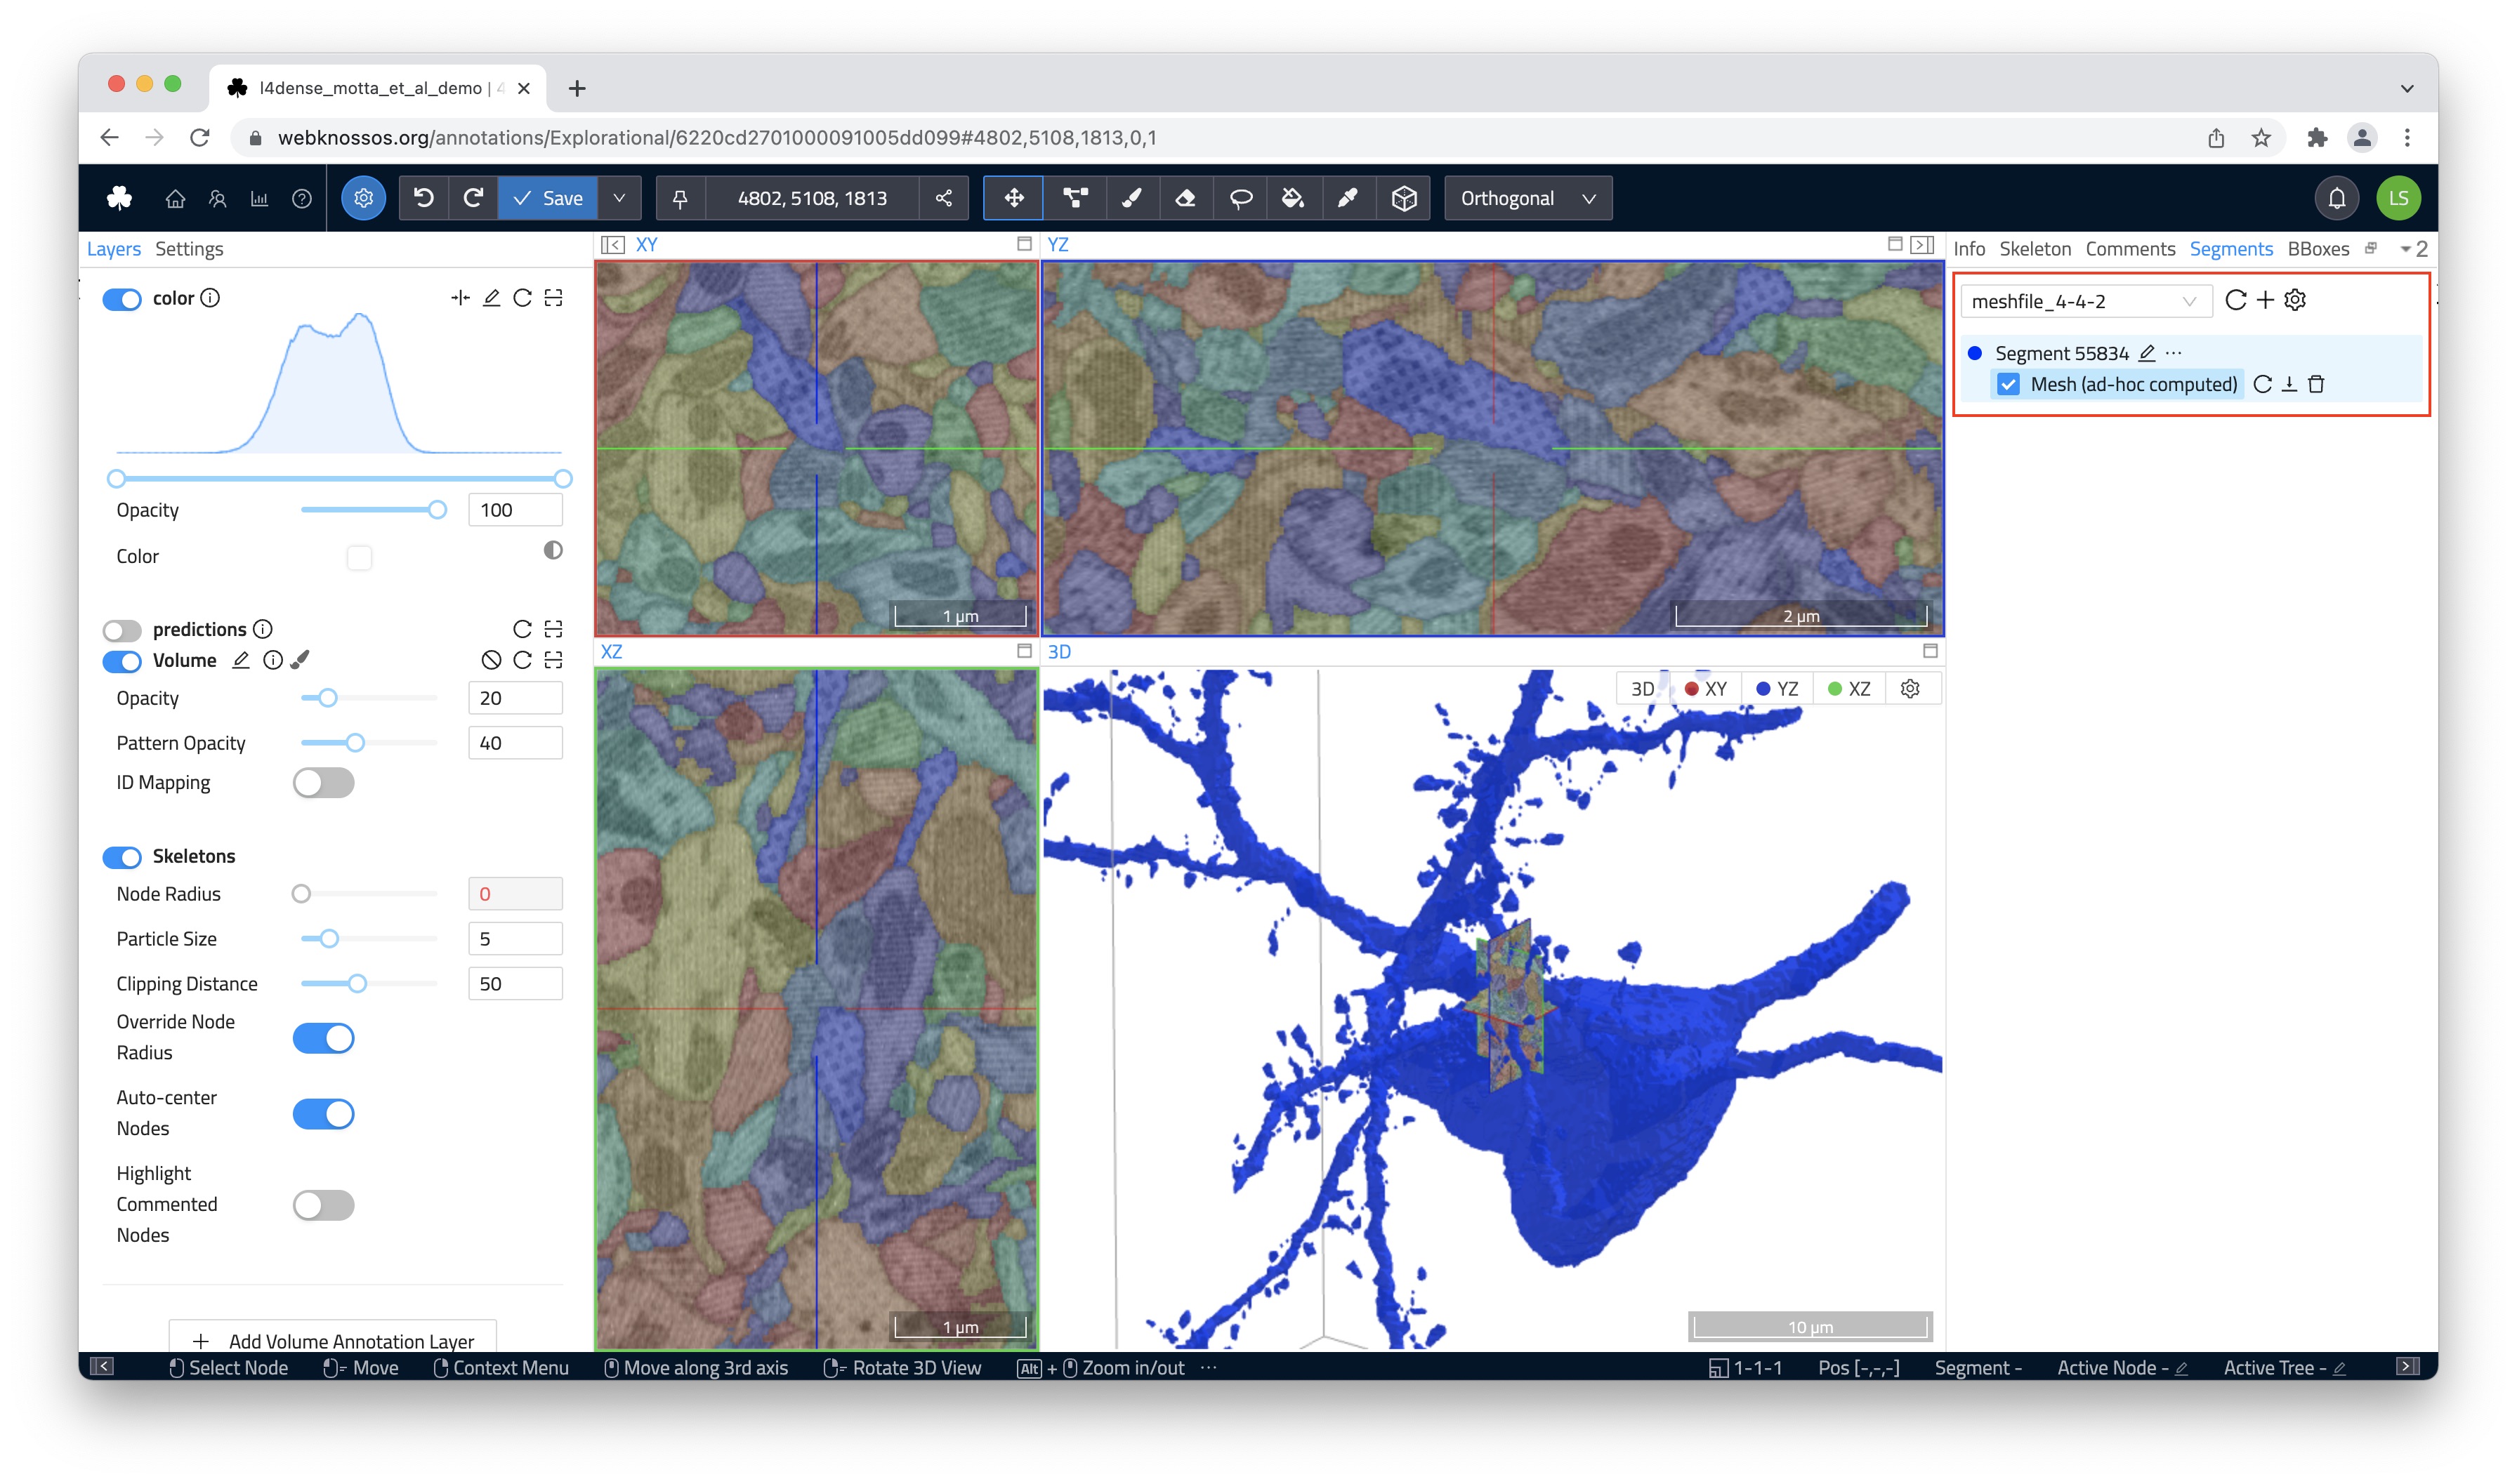Add a new segment with plus icon
This screenshot has height=1484, width=2517.
coord(2265,300)
